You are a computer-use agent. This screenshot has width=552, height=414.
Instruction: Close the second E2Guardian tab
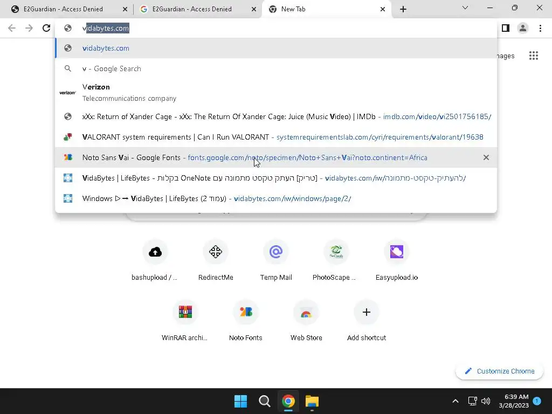(x=254, y=9)
